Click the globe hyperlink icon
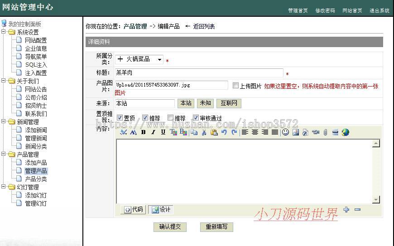The height and width of the screenshot is (246, 394). (345, 132)
